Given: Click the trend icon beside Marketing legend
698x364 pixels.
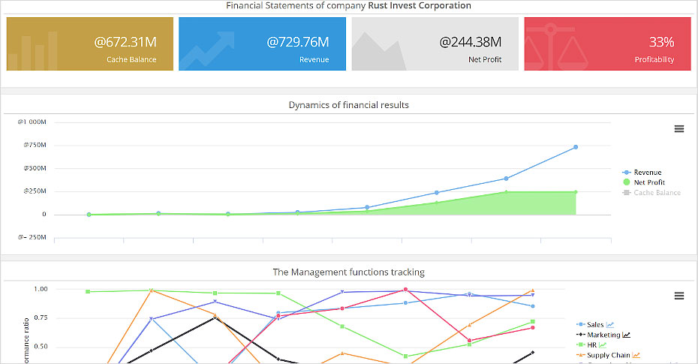Looking at the screenshot, I should pyautogui.click(x=626, y=335).
